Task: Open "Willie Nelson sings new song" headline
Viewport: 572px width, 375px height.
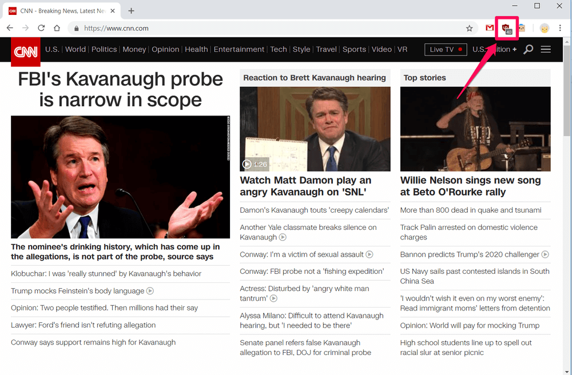Action: [x=471, y=186]
